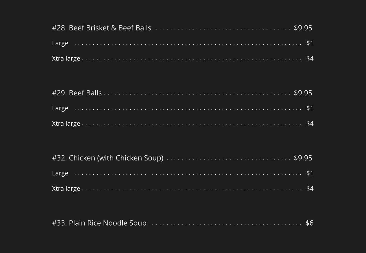Click the $9.95 price for #29 Beef Balls
Screen dimensions: 366x253
click(303, 93)
